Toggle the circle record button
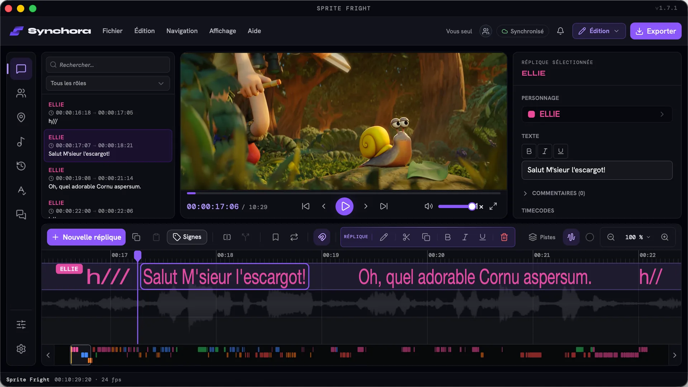The height and width of the screenshot is (387, 688). 589,237
